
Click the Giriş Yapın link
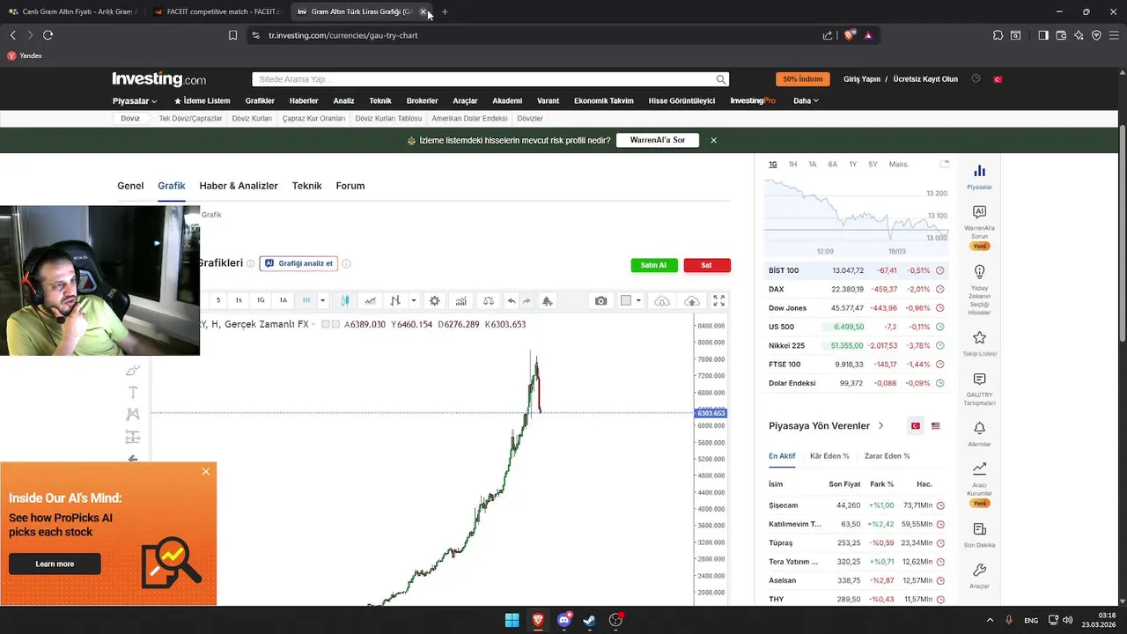[x=862, y=79]
